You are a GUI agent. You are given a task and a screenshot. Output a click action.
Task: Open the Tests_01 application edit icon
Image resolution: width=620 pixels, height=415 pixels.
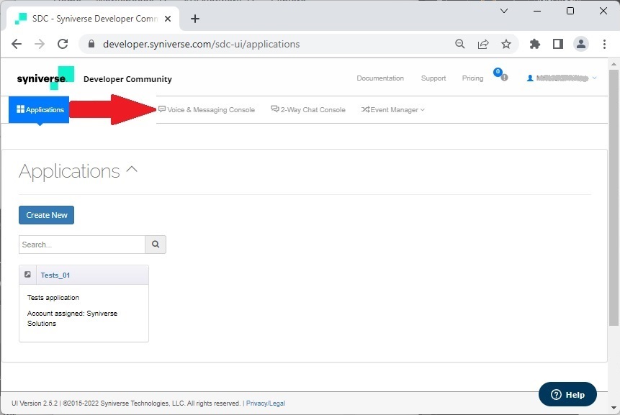coord(28,275)
